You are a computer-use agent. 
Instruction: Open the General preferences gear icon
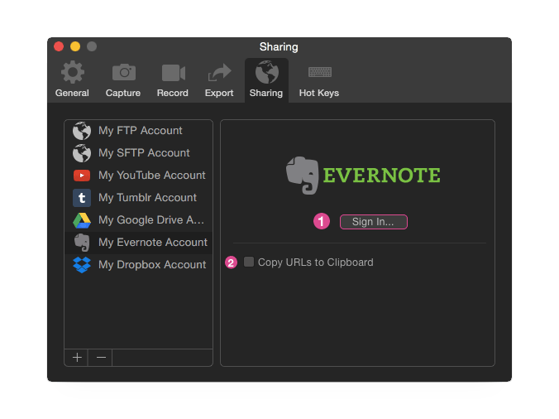[73, 72]
